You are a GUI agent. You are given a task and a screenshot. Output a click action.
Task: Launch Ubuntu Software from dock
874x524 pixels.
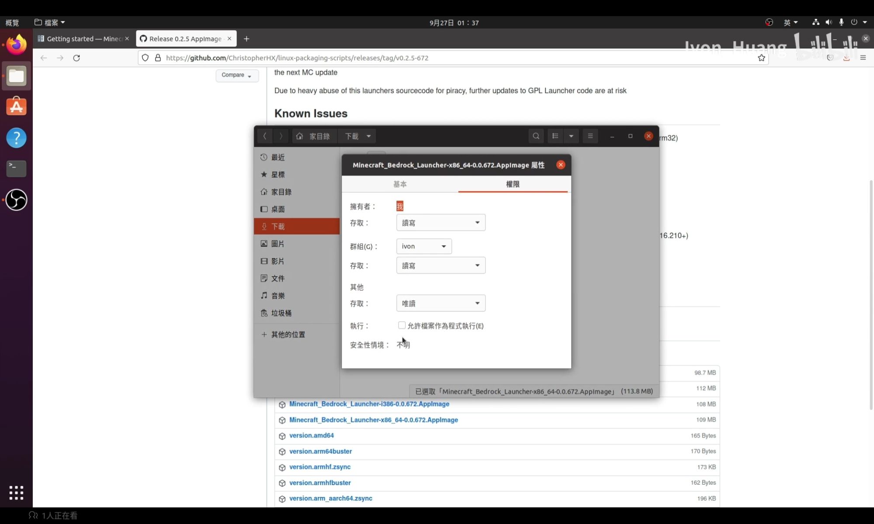point(16,107)
